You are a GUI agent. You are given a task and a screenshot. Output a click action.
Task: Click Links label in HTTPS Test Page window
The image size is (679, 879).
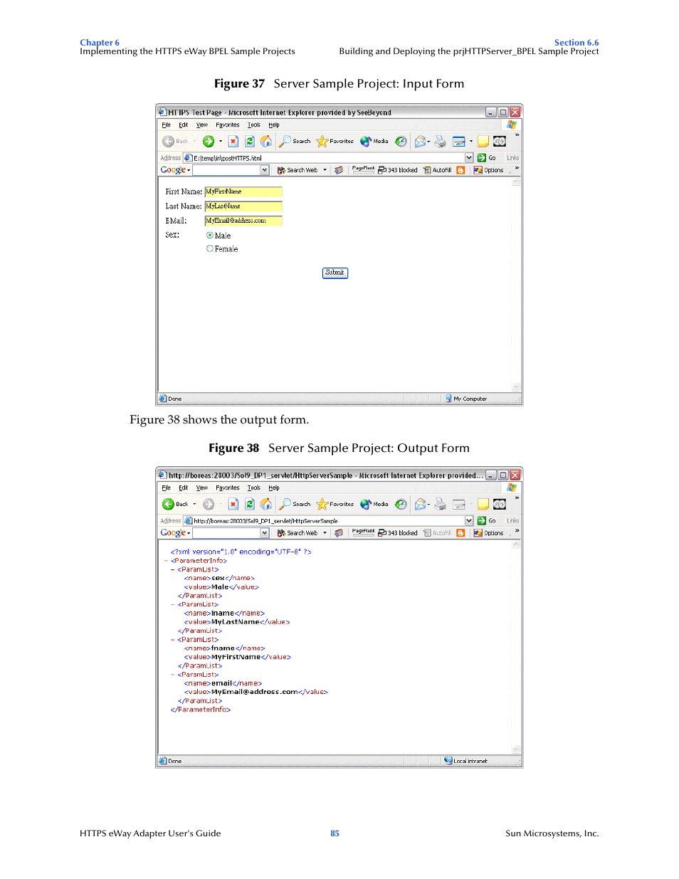pos(512,158)
